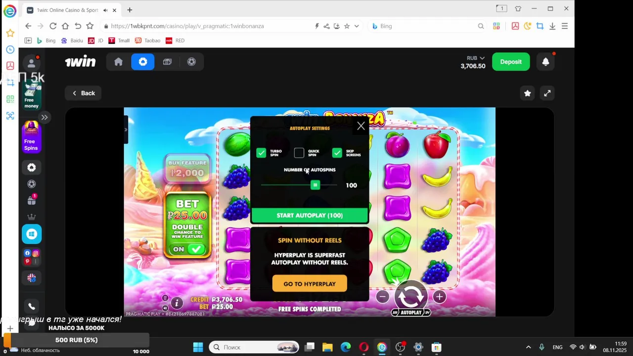Click Go To Hyperplay button
The height and width of the screenshot is (356, 633).
coord(310,284)
